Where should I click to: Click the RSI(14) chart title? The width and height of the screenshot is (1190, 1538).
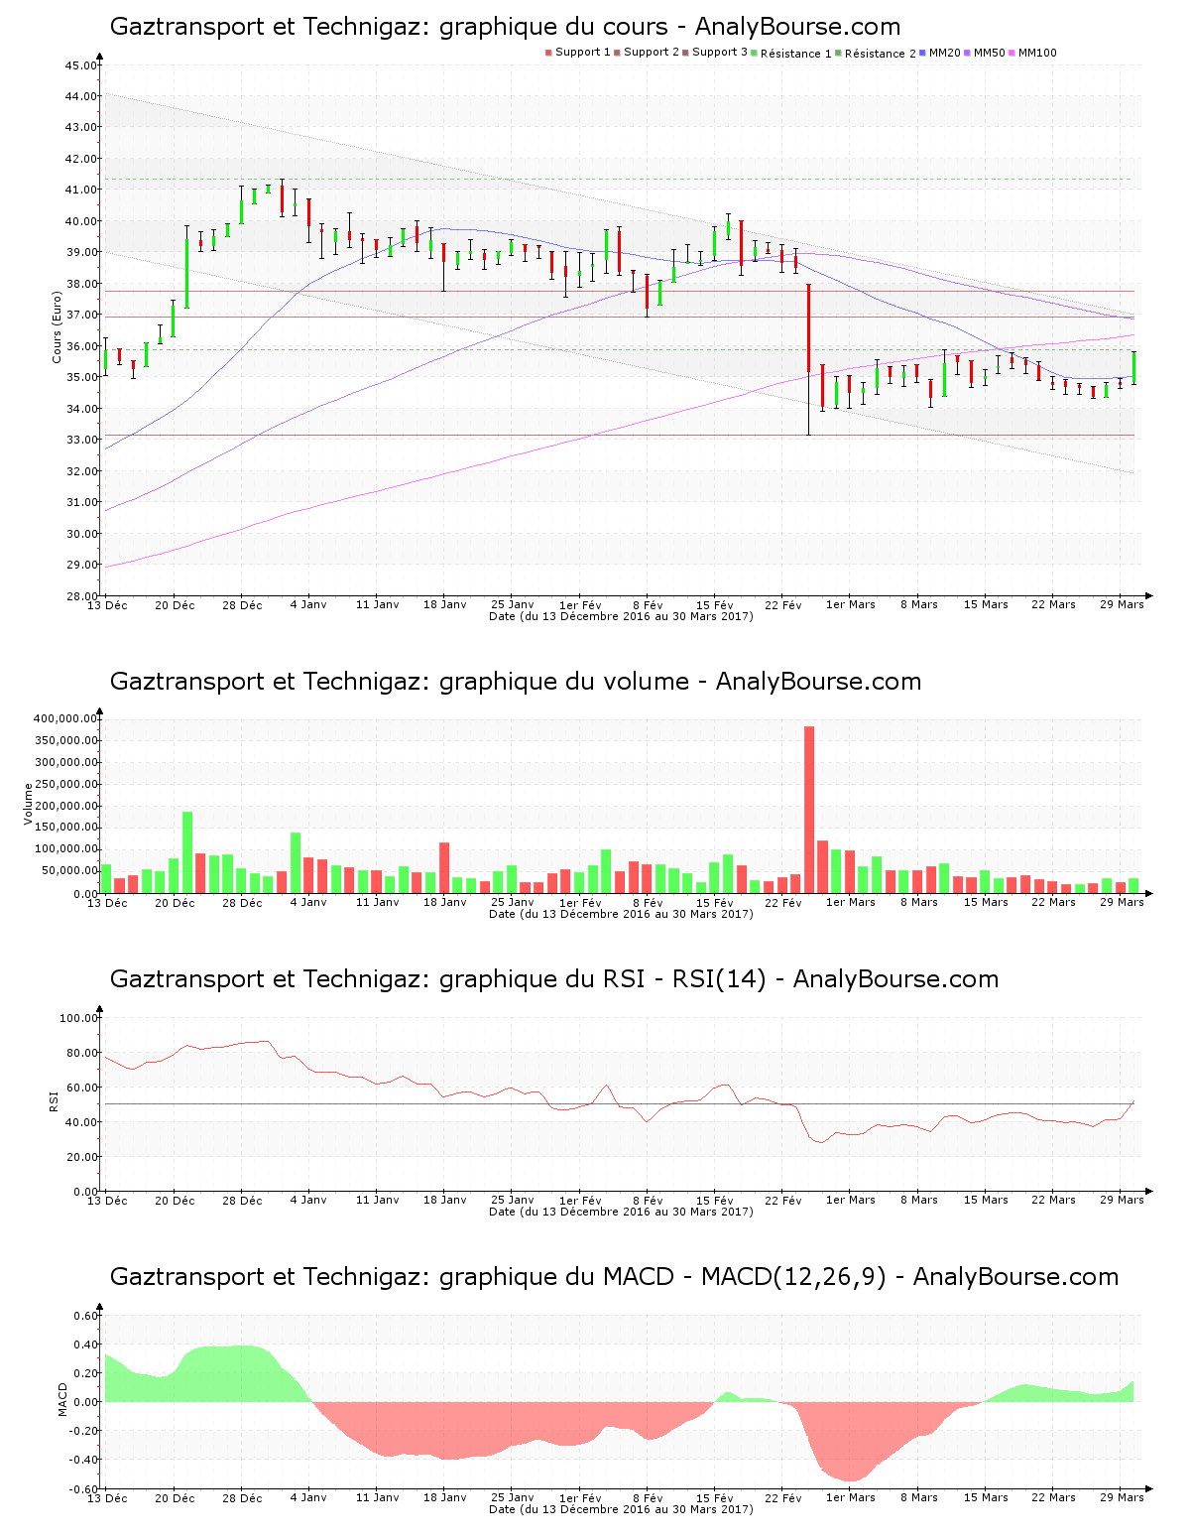pyautogui.click(x=554, y=979)
